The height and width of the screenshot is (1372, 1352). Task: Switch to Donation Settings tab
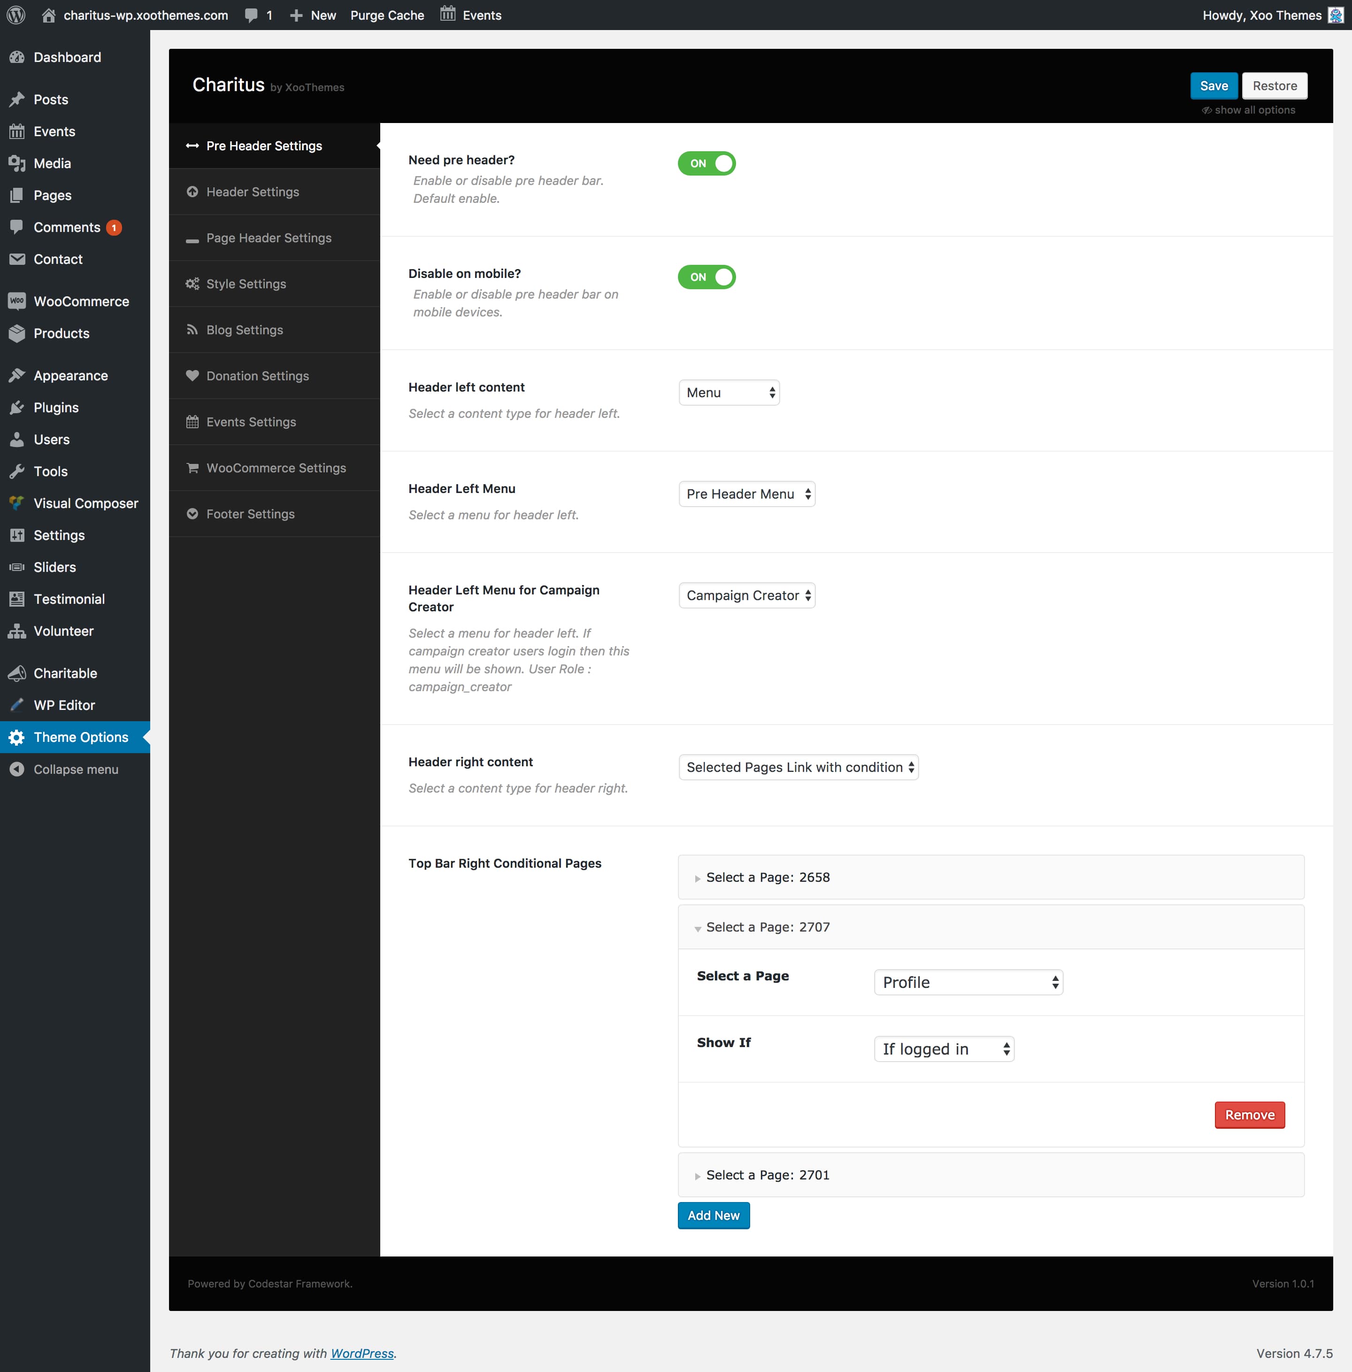(x=257, y=376)
